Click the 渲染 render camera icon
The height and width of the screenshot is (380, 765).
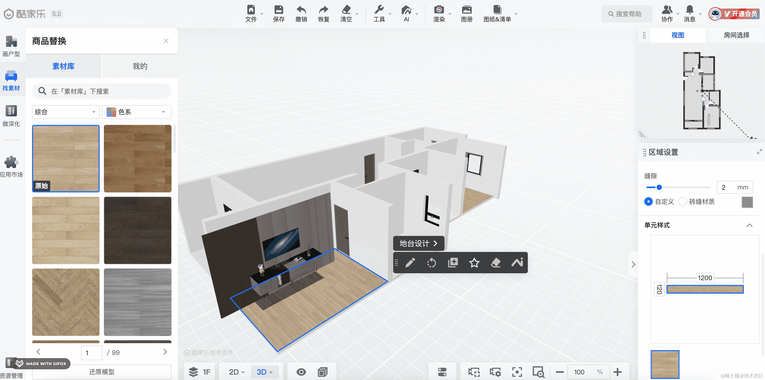point(439,10)
